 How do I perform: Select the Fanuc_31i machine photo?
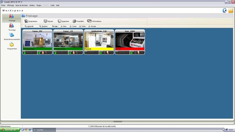pos(68,40)
